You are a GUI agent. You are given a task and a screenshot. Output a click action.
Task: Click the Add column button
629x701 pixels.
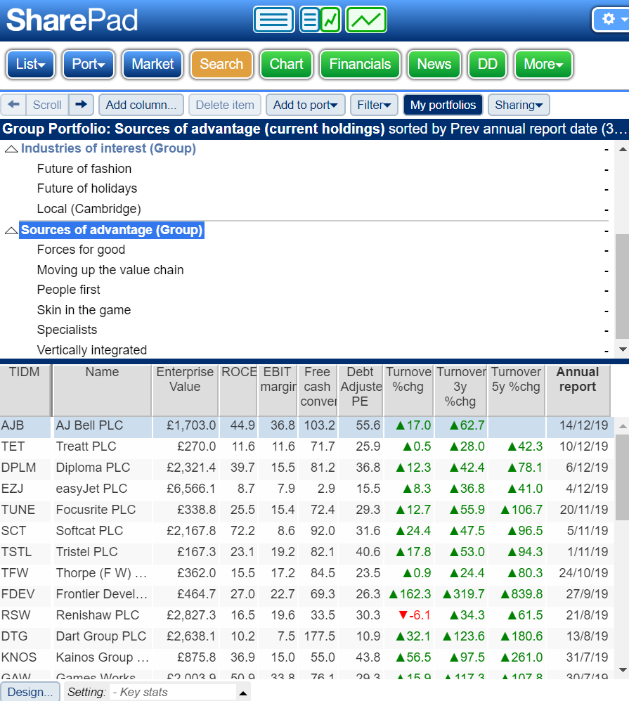point(141,105)
